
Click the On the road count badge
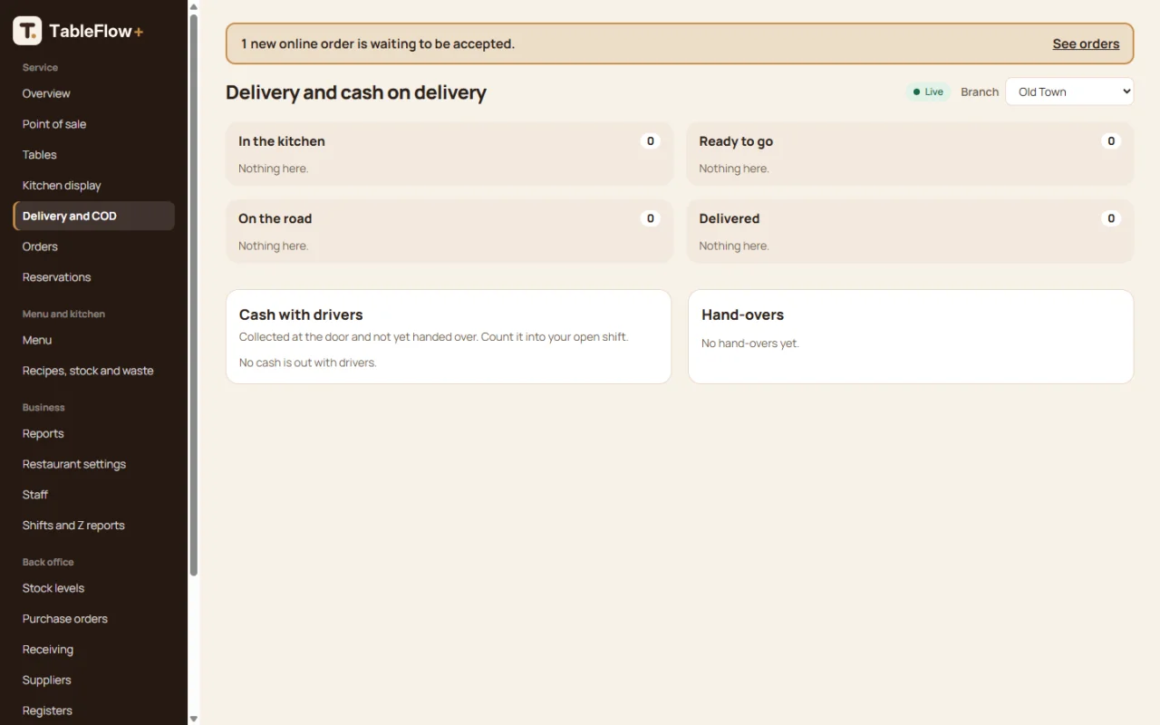650,218
